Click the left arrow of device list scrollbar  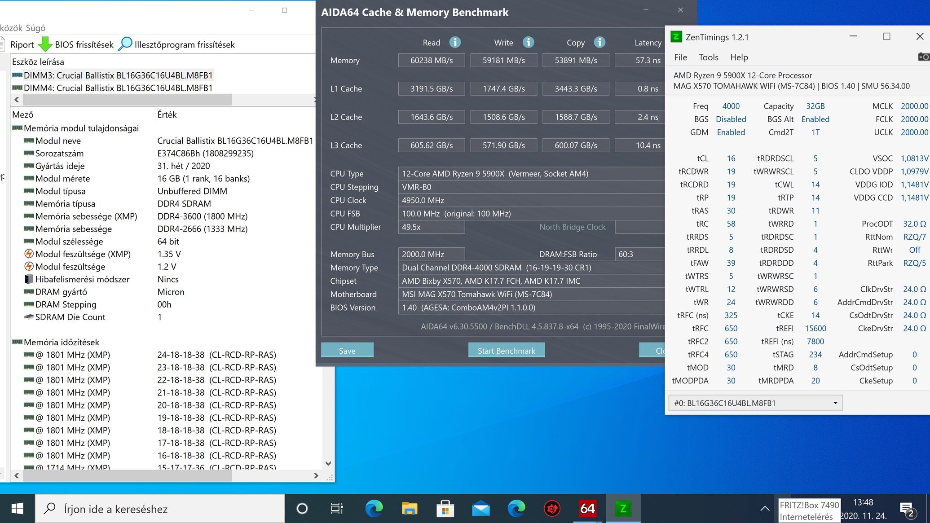pos(17,99)
